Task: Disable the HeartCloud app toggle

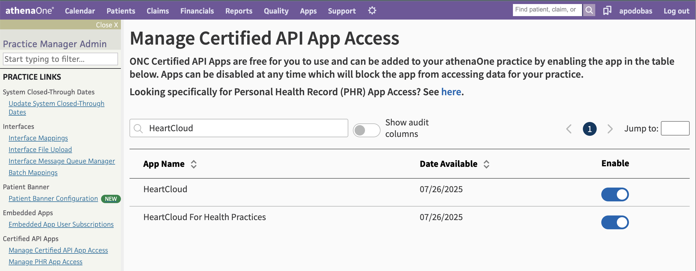Action: tap(615, 194)
